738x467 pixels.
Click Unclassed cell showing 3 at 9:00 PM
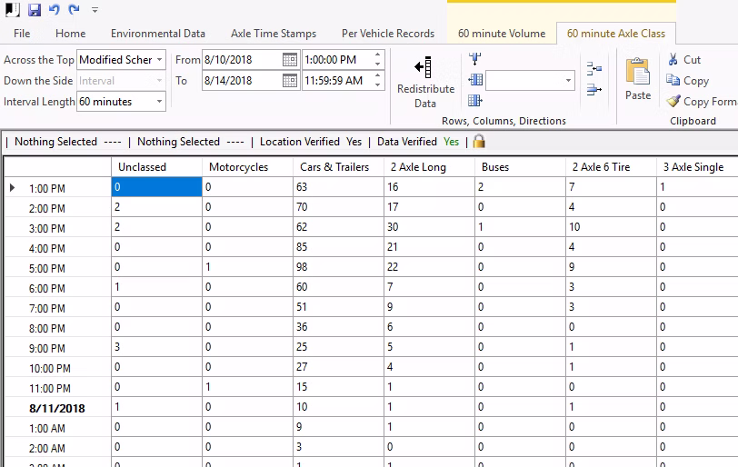pos(156,346)
